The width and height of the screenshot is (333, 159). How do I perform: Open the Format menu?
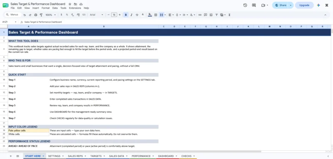(x=45, y=8)
